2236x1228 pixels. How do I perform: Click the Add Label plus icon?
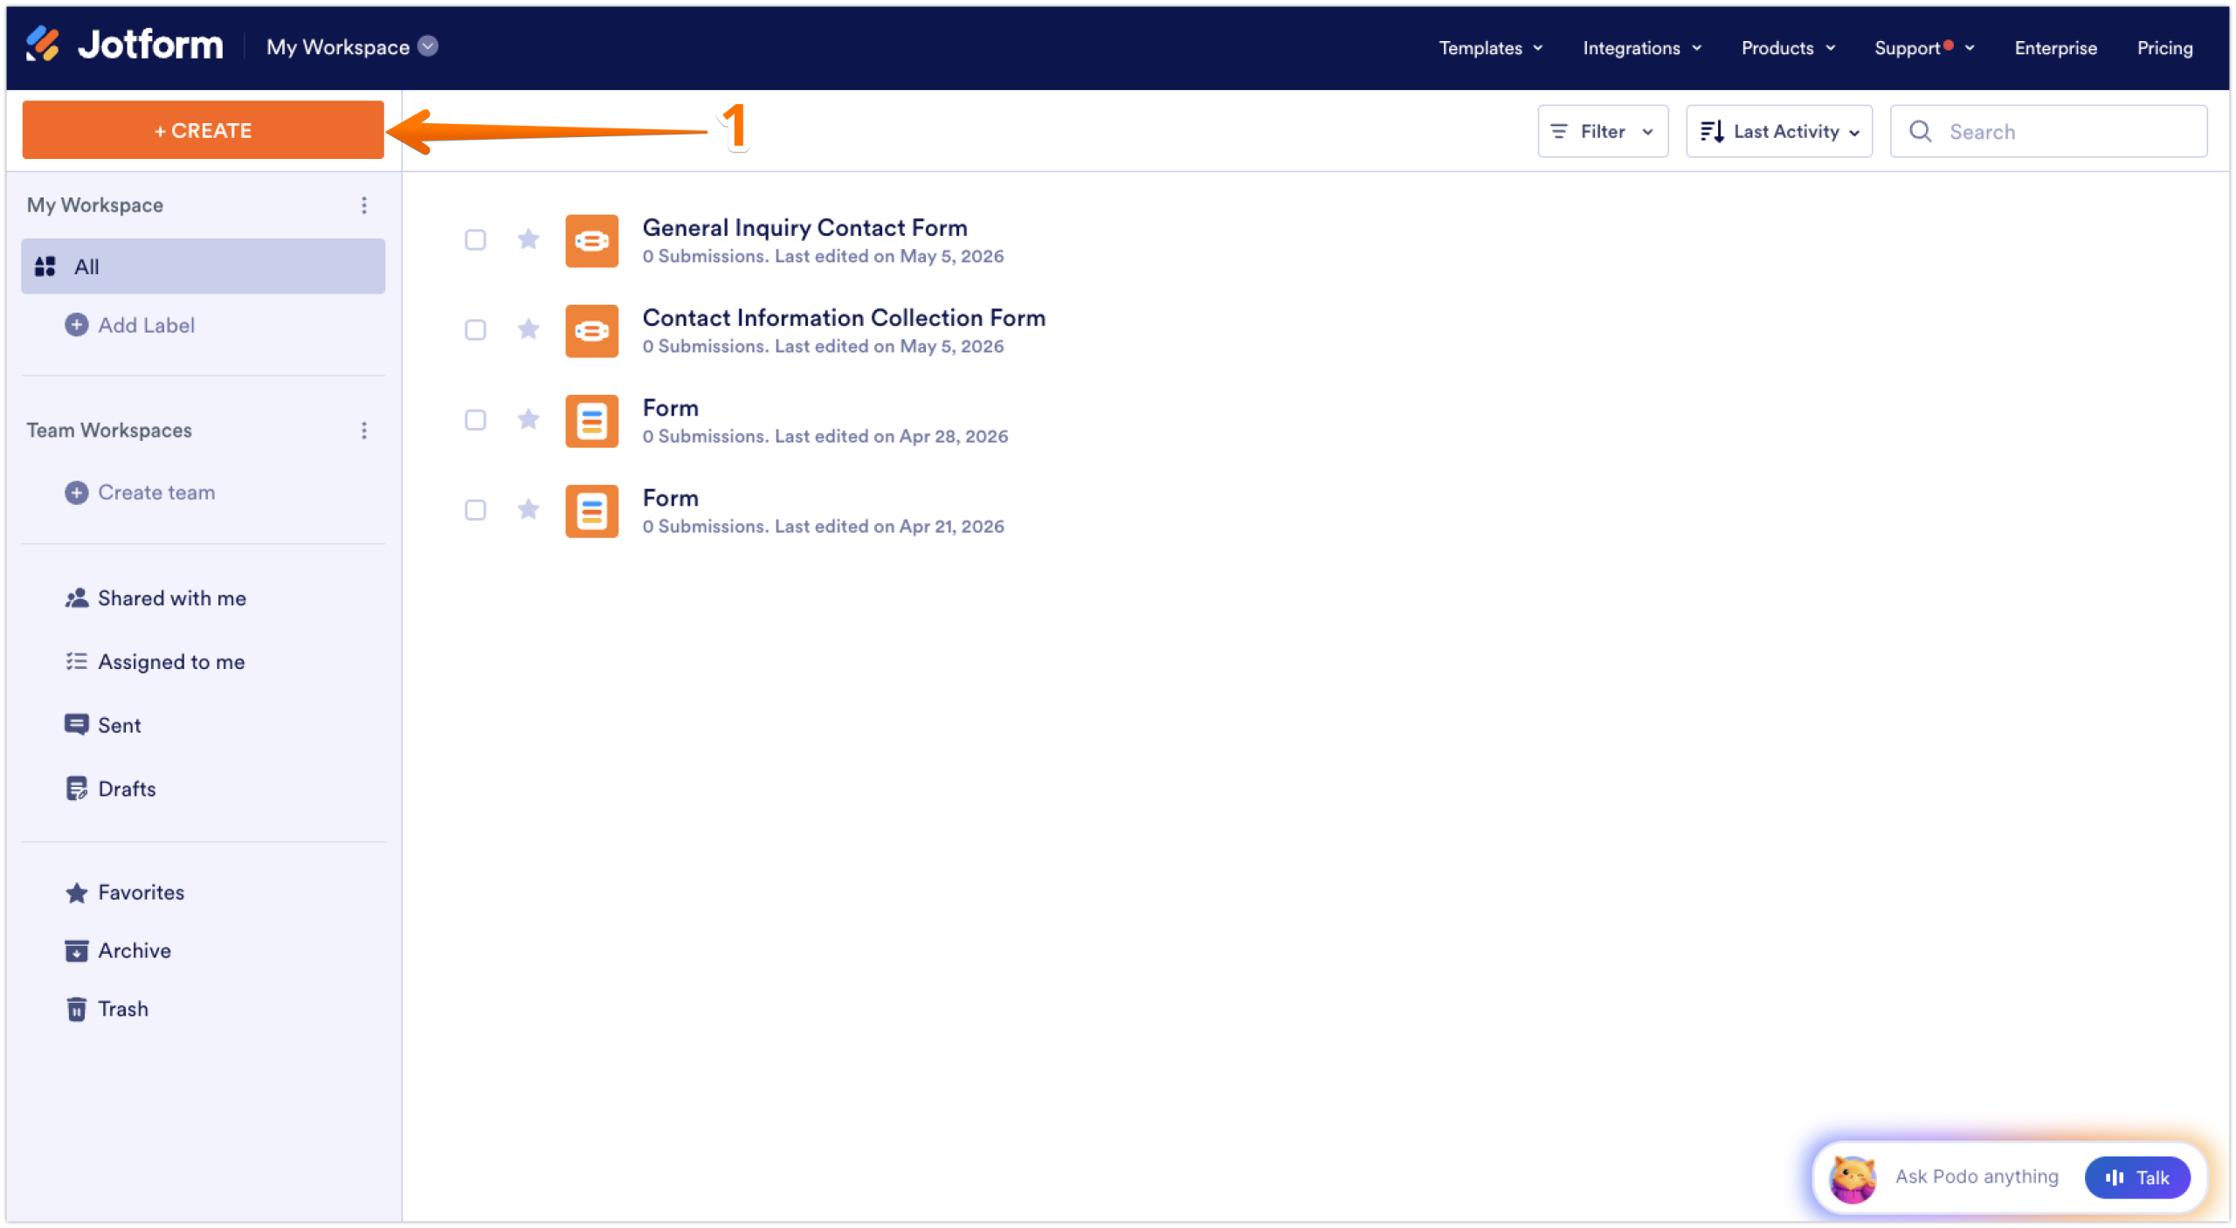coord(77,325)
